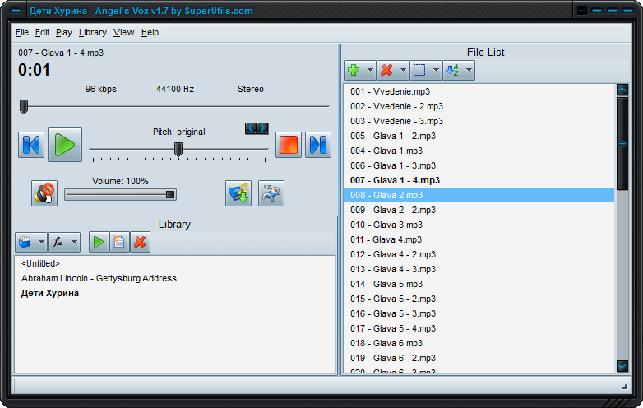643x408 pixels.
Task: Select 019 - Glava 6 - 2.mp3
Action: pyautogui.click(x=479, y=358)
